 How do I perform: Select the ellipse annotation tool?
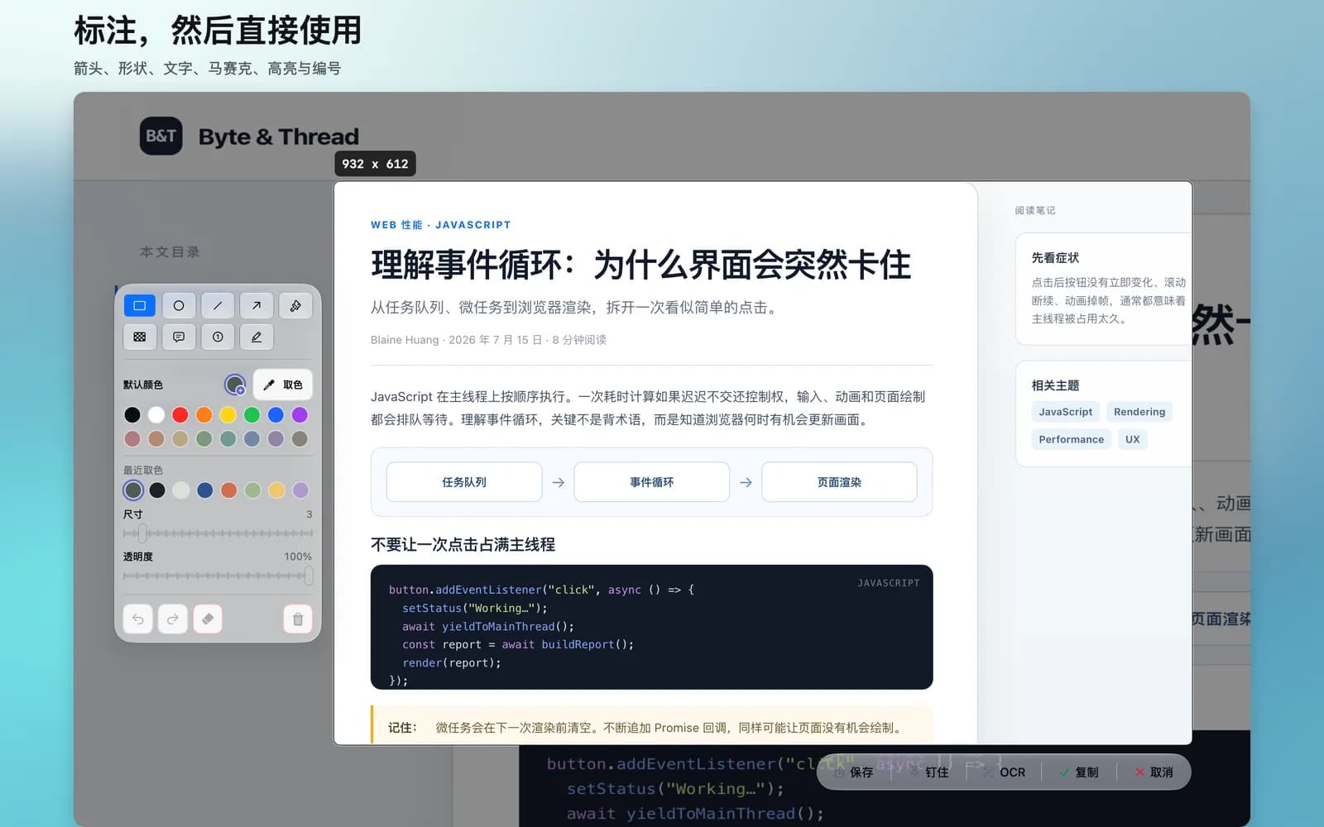click(178, 306)
